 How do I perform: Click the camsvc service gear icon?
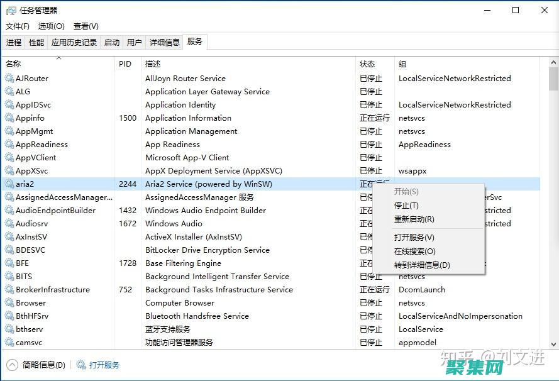click(9, 342)
